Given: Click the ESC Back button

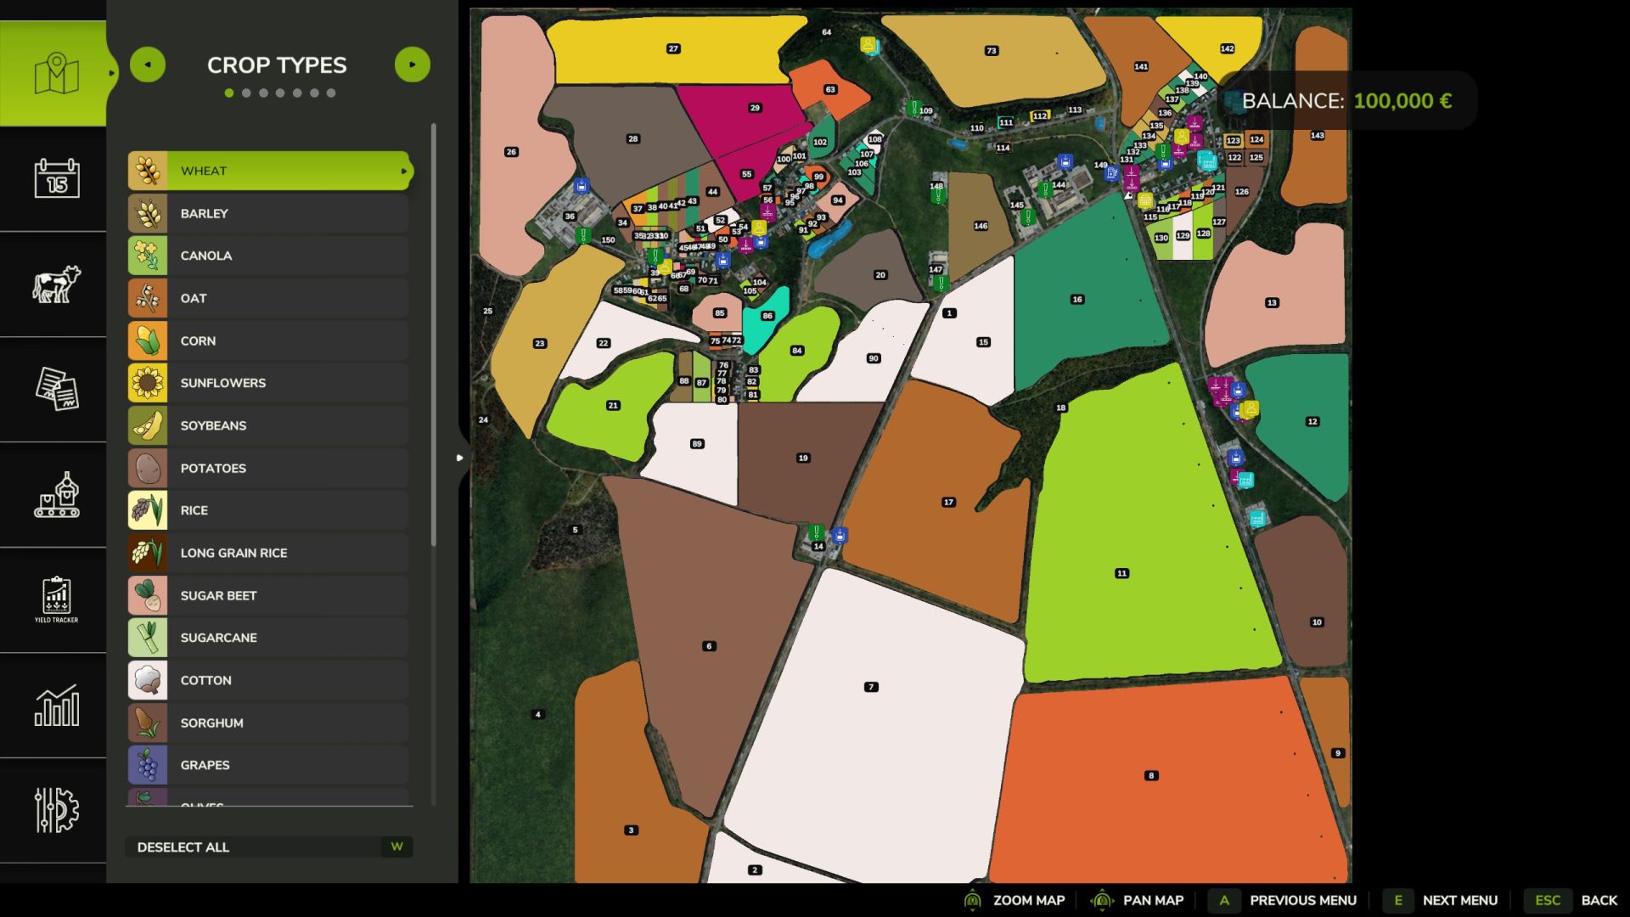Looking at the screenshot, I should click(x=1575, y=900).
